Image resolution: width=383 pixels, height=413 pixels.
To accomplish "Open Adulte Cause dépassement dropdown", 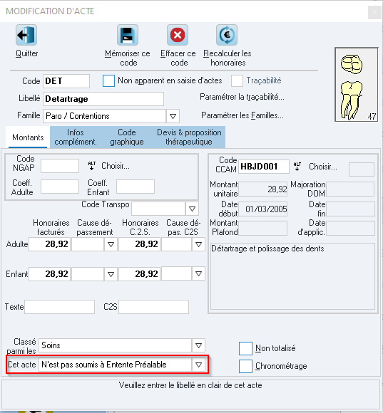I will coord(111,244).
